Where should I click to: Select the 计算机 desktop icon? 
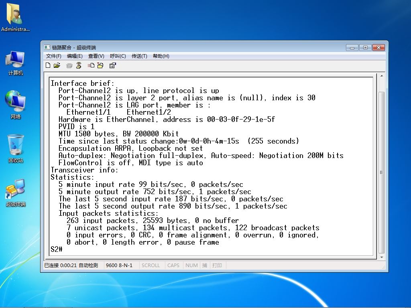(16, 63)
